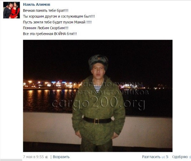191x161 pixels.
Task: Open Наиль Алимов's avatar thumbnail
Action: click(11, 10)
